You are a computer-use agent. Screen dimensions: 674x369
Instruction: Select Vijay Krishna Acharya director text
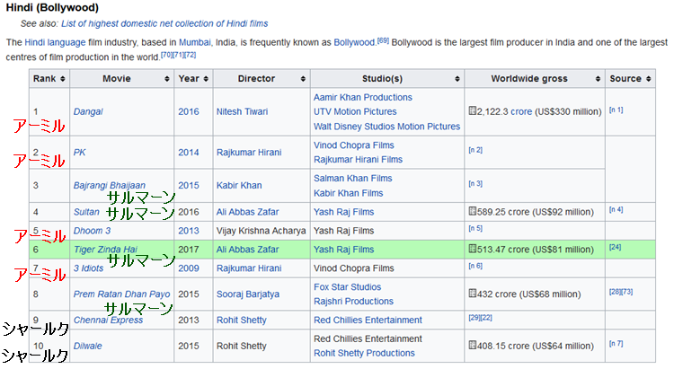[x=261, y=231]
